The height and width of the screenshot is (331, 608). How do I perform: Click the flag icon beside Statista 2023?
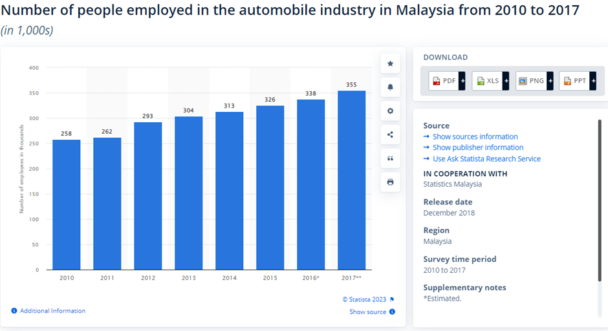tap(392, 299)
